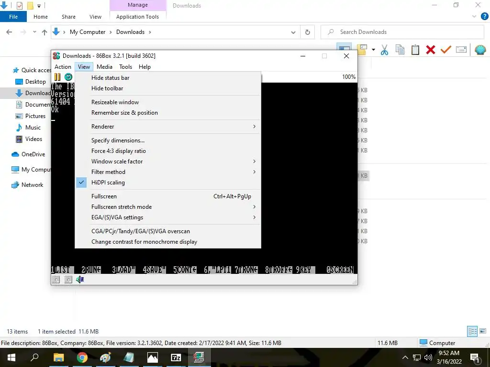
Task: Open the Action menu in 86Box
Action: point(63,67)
